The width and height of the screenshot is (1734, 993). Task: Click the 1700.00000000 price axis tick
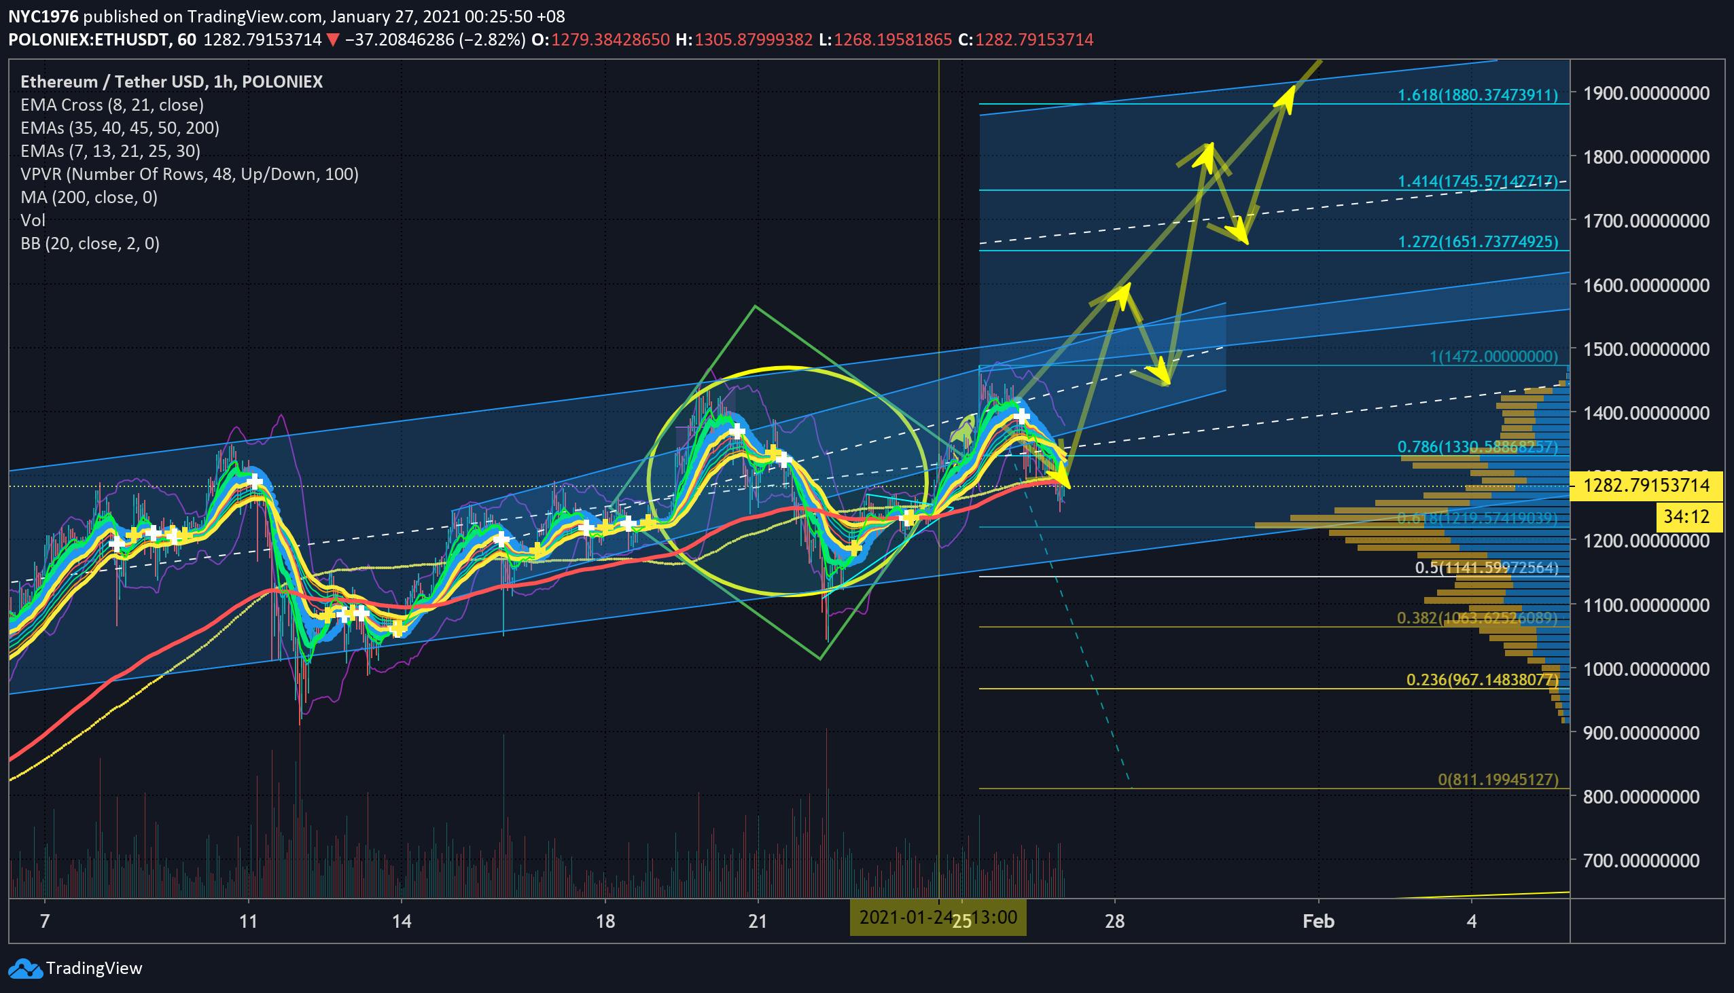[x=1646, y=221]
